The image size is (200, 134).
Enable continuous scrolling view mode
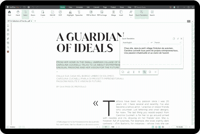click(x=159, y=127)
